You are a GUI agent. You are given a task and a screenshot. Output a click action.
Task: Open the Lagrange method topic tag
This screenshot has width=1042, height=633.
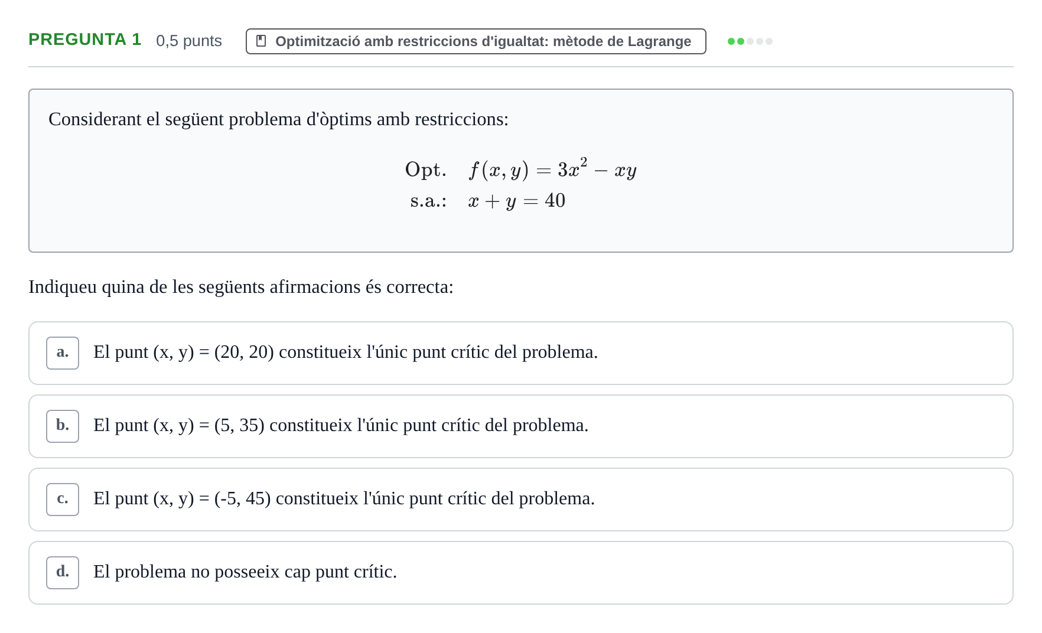click(476, 41)
